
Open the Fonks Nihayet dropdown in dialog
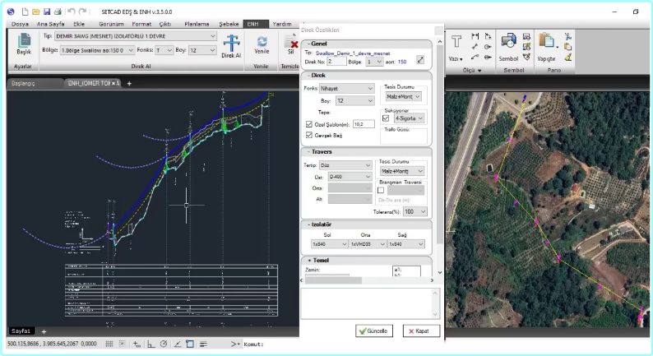(x=346, y=88)
